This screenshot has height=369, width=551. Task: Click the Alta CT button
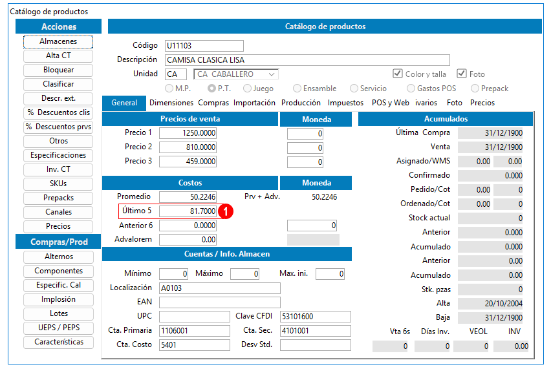(58, 56)
